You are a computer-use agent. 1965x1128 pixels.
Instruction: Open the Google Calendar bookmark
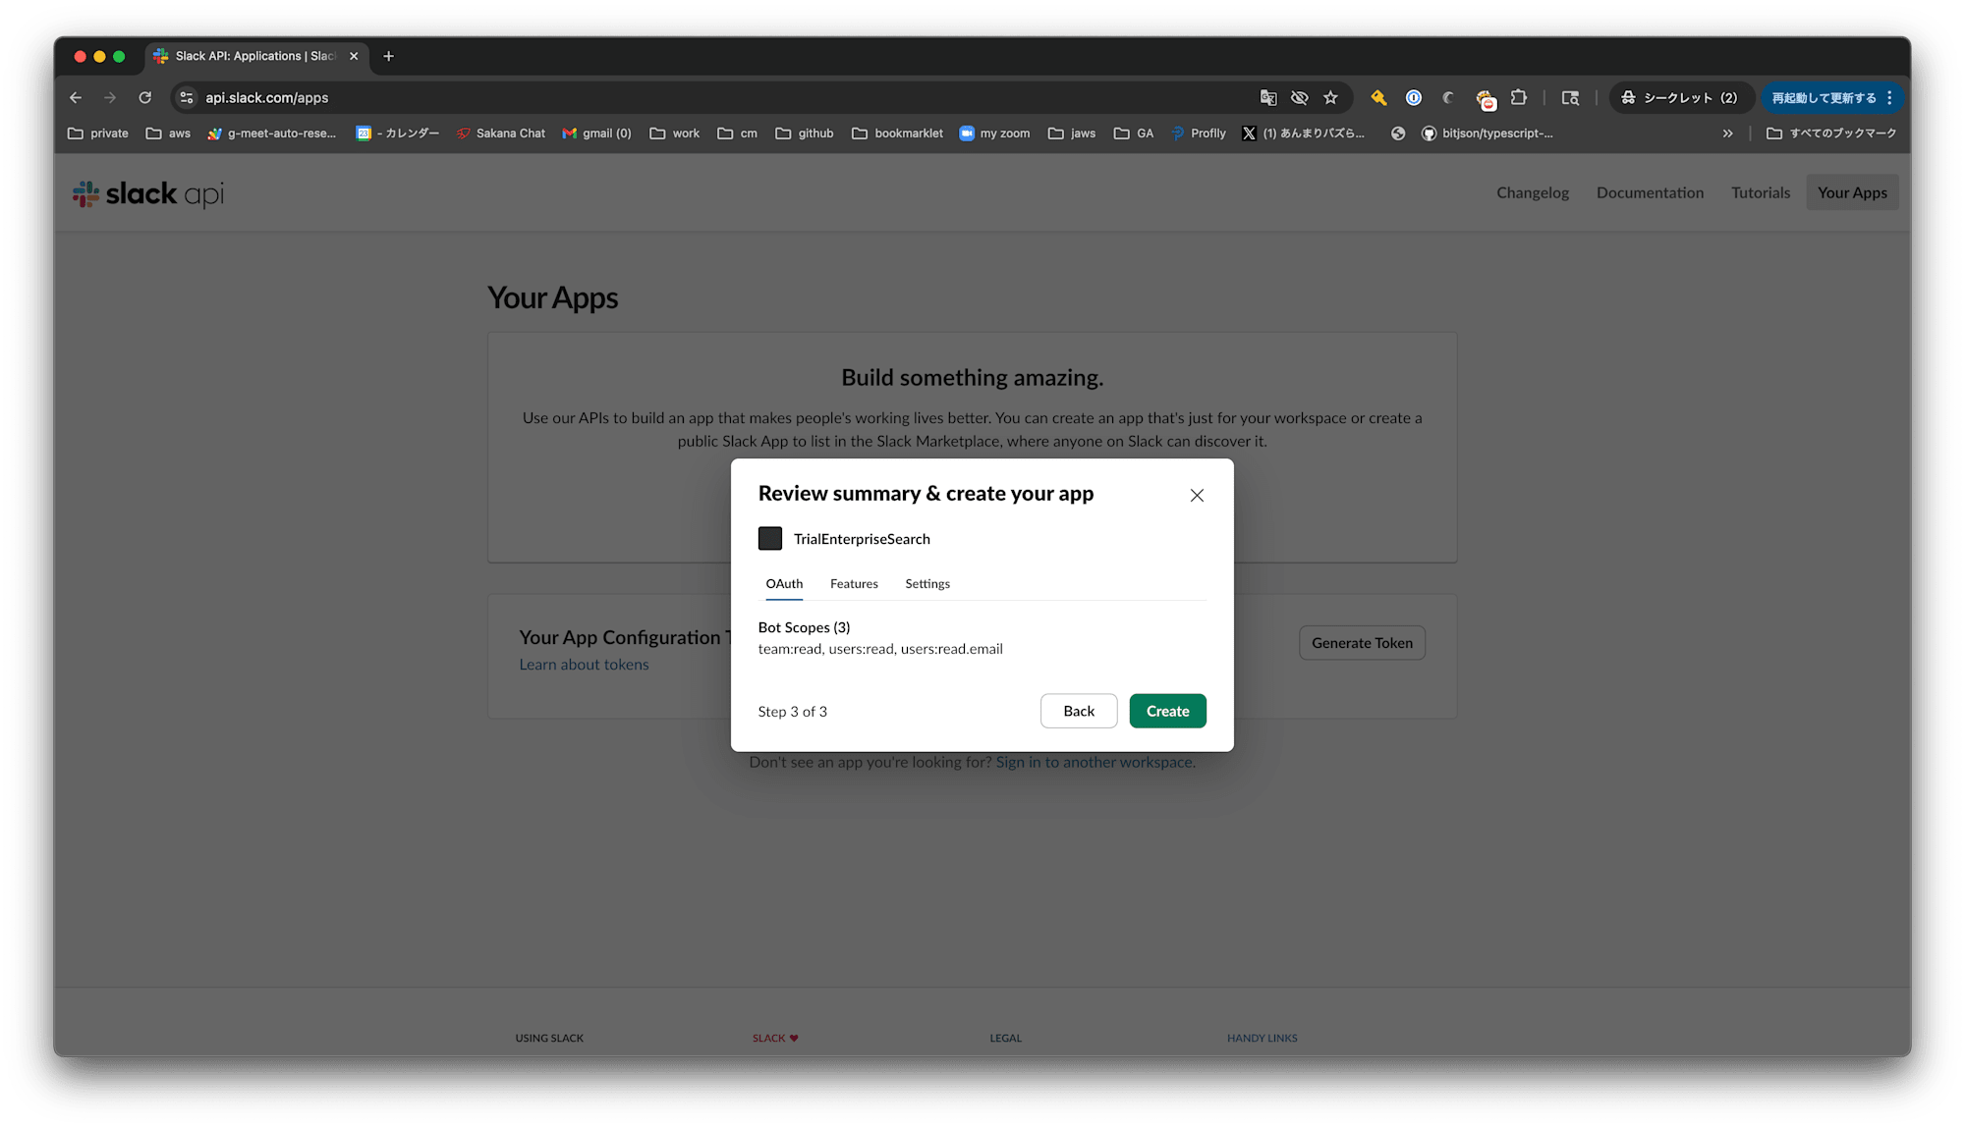pos(397,134)
